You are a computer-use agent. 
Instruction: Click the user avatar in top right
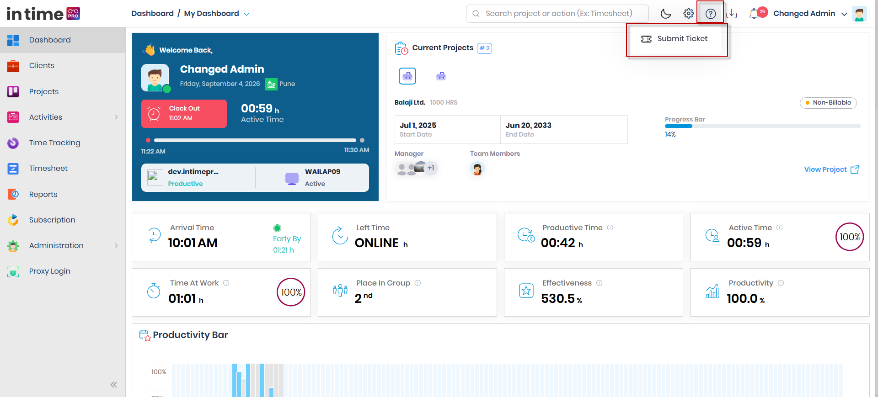(859, 14)
